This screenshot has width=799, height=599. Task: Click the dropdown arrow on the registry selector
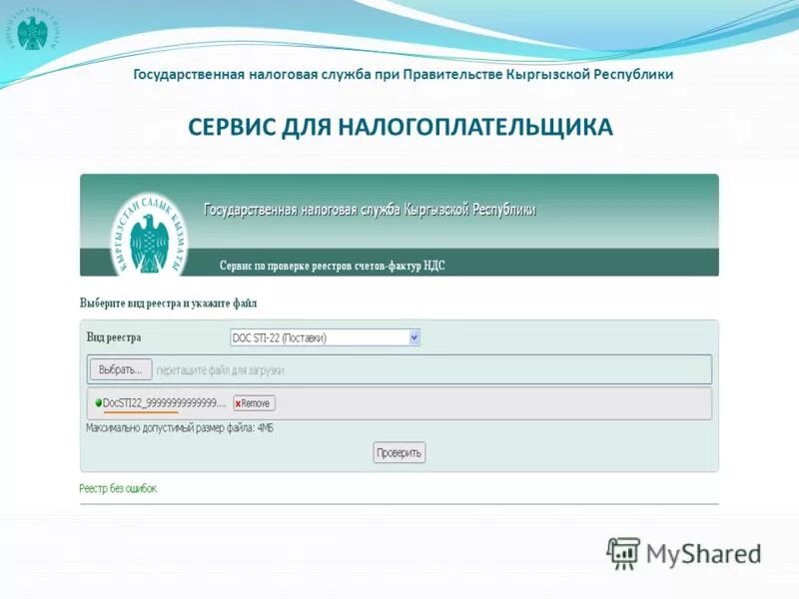[x=412, y=338]
